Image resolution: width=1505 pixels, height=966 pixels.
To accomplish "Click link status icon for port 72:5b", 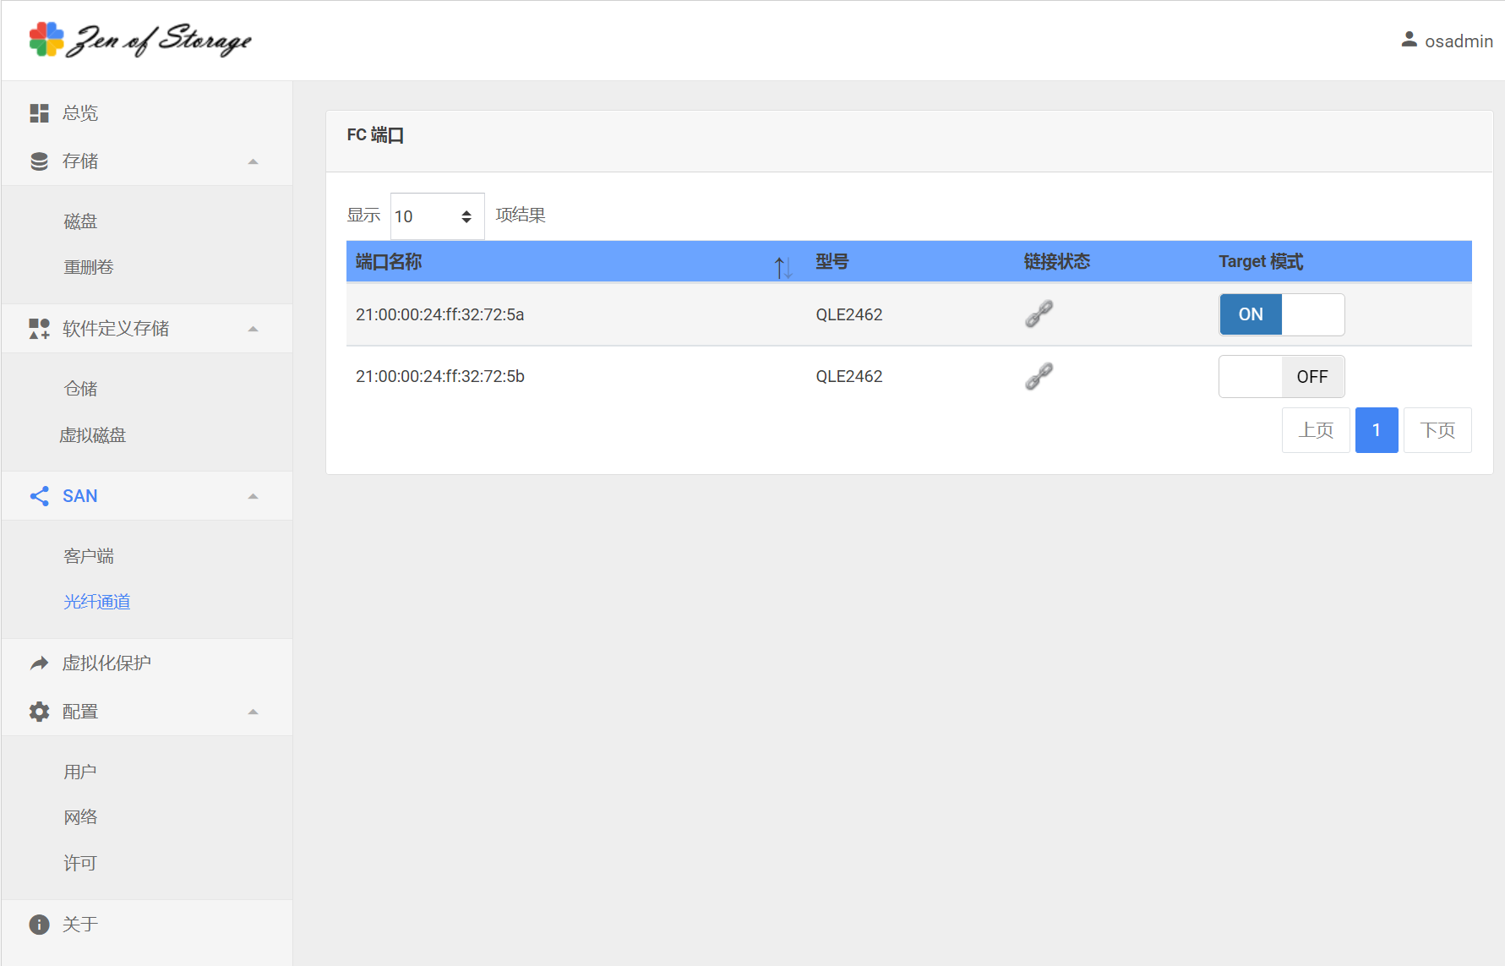I will (x=1039, y=376).
